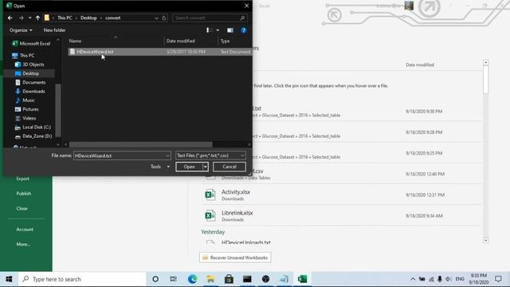Click the File name input box
Screen dimensions: 510x287
tap(119, 156)
